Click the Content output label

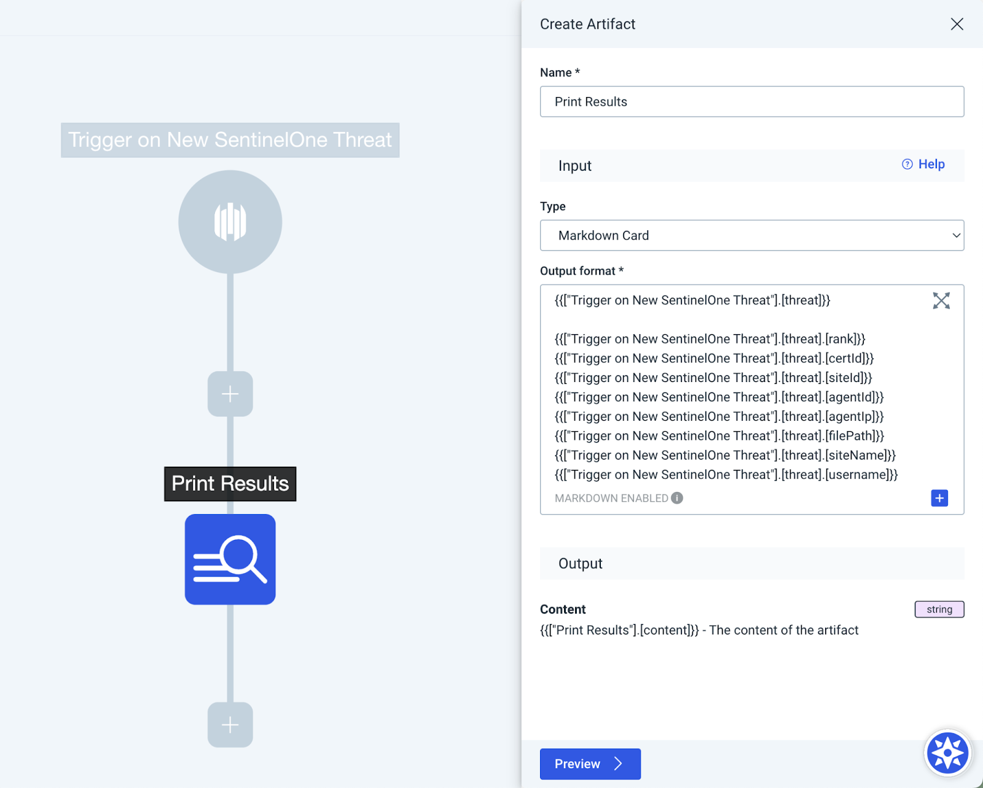[563, 609]
